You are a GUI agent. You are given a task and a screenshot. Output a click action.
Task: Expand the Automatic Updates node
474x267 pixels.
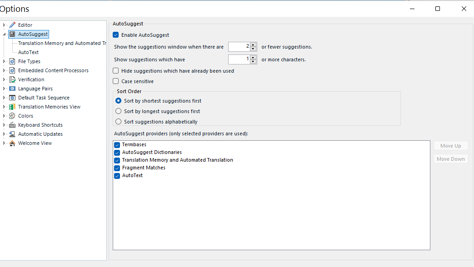pos(4,134)
